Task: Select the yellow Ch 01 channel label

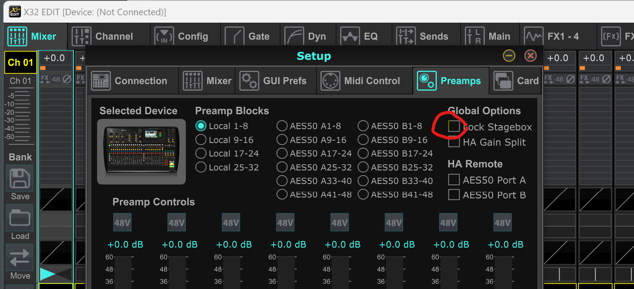Action: coord(21,62)
